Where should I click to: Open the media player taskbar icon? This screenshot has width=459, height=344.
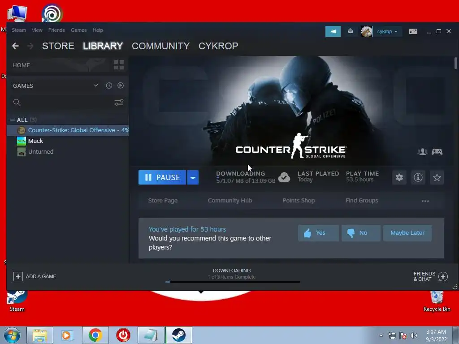(x=67, y=335)
